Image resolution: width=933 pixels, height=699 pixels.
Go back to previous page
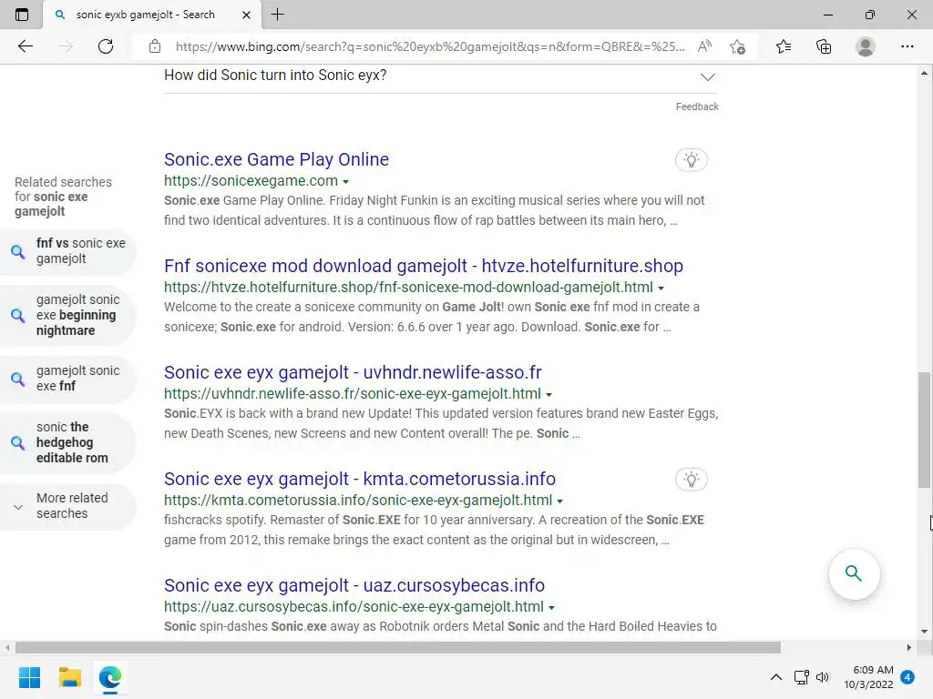click(x=25, y=46)
